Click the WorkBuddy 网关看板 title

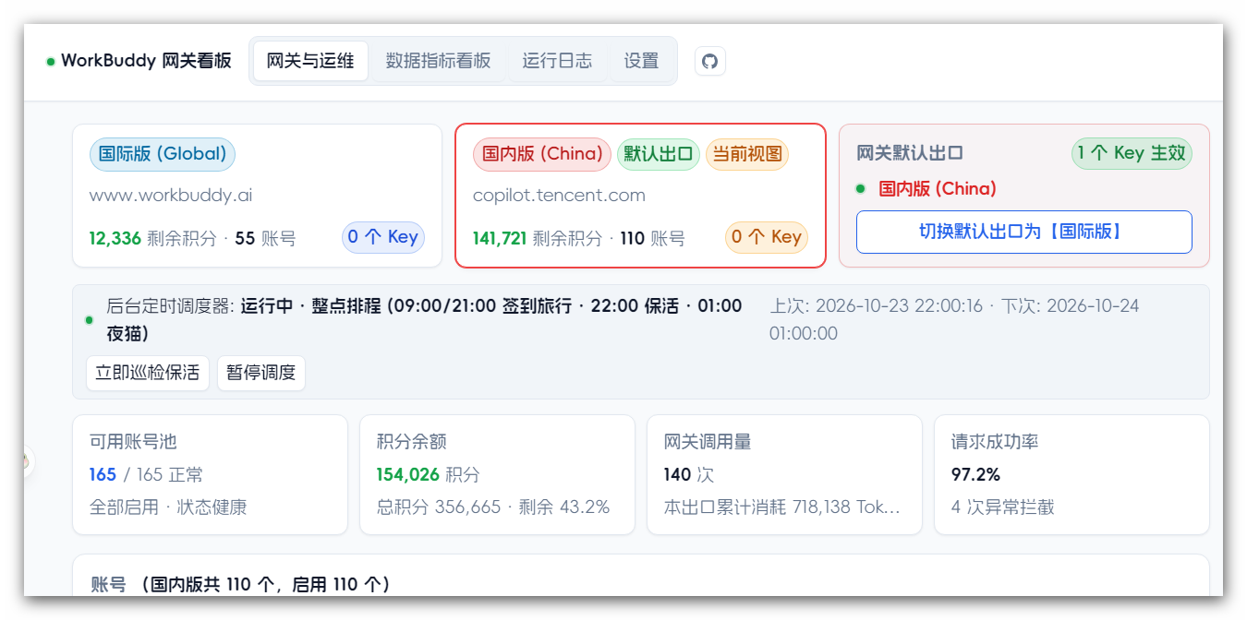pyautogui.click(x=146, y=61)
